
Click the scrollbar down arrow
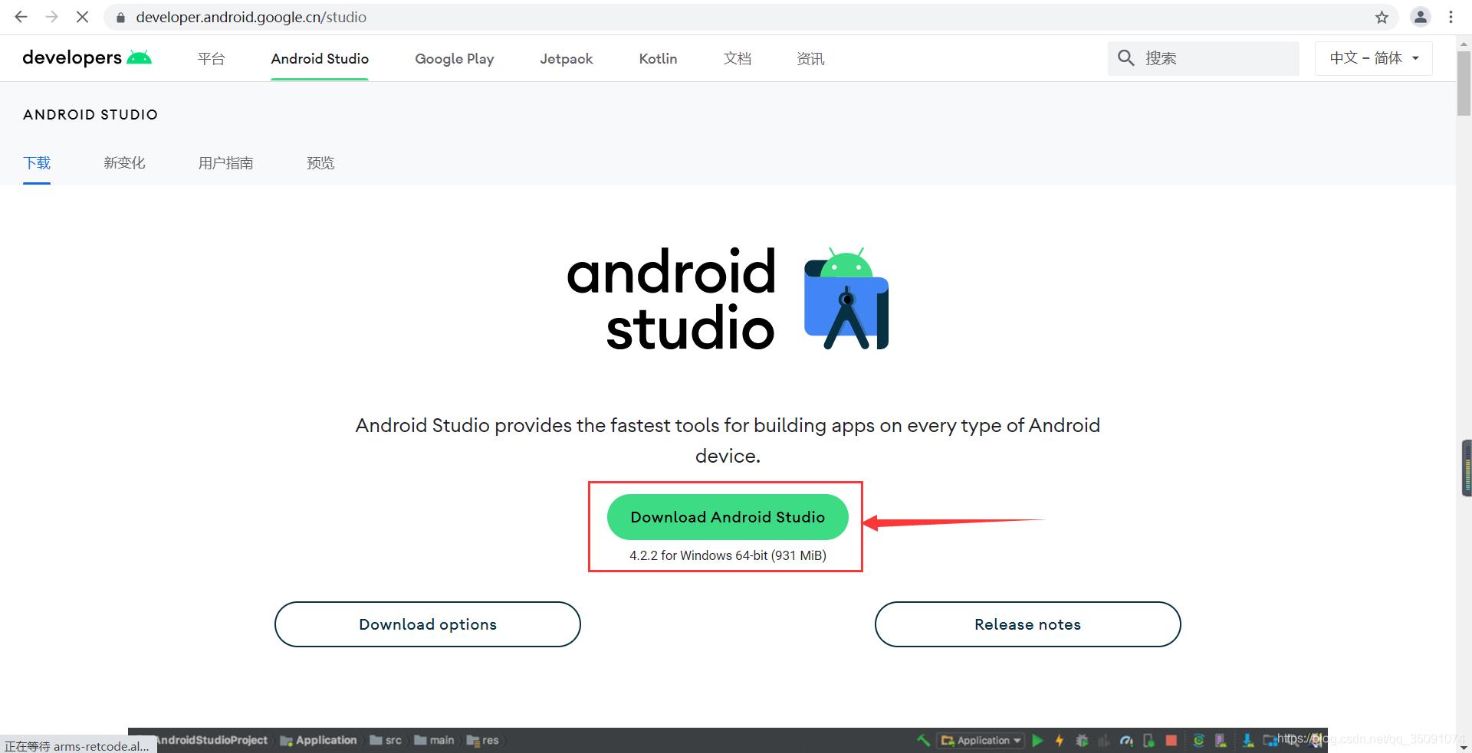1464,746
